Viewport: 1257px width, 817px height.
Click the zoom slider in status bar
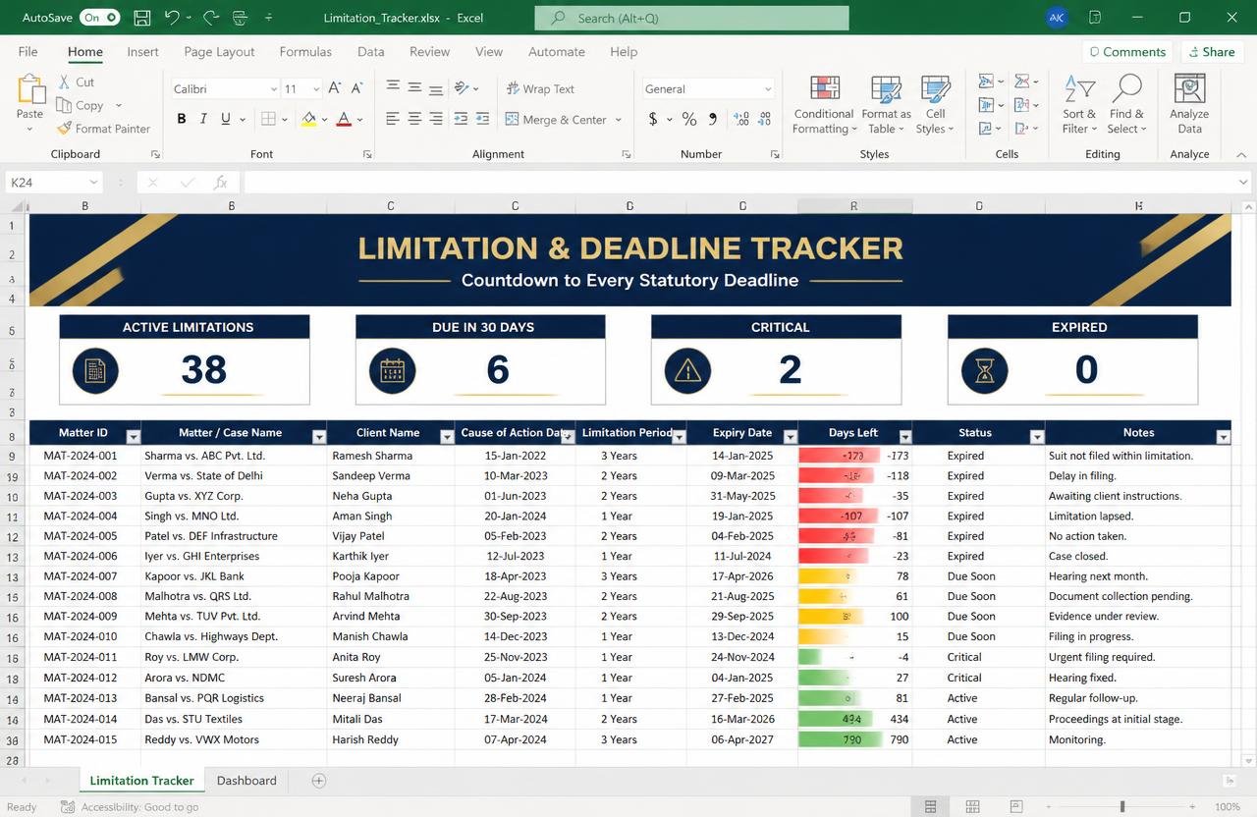(1124, 806)
